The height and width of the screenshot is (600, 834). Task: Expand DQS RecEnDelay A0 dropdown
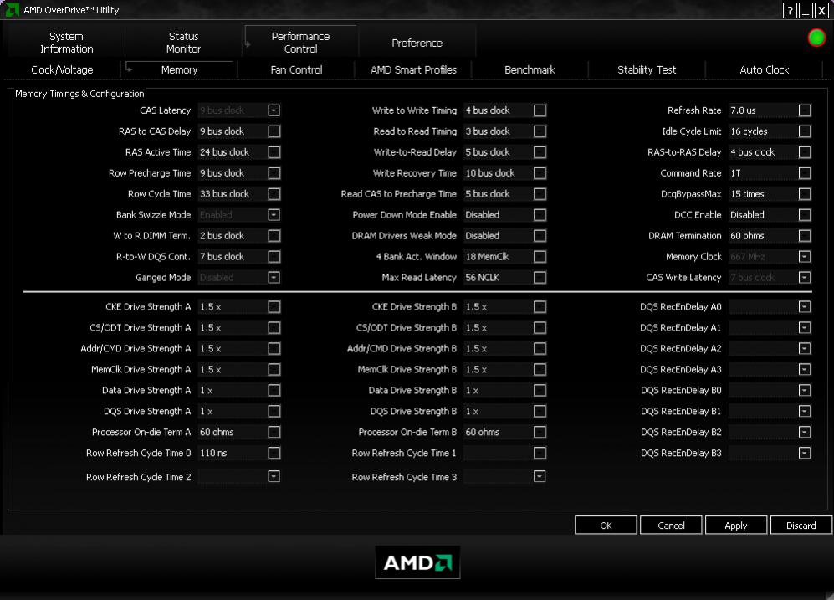tap(805, 307)
